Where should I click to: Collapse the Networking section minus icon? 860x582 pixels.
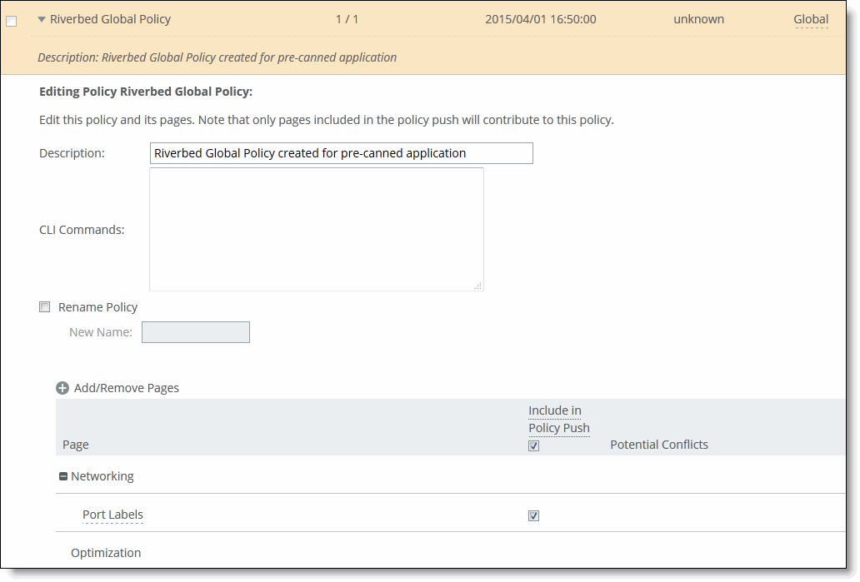[x=63, y=477]
